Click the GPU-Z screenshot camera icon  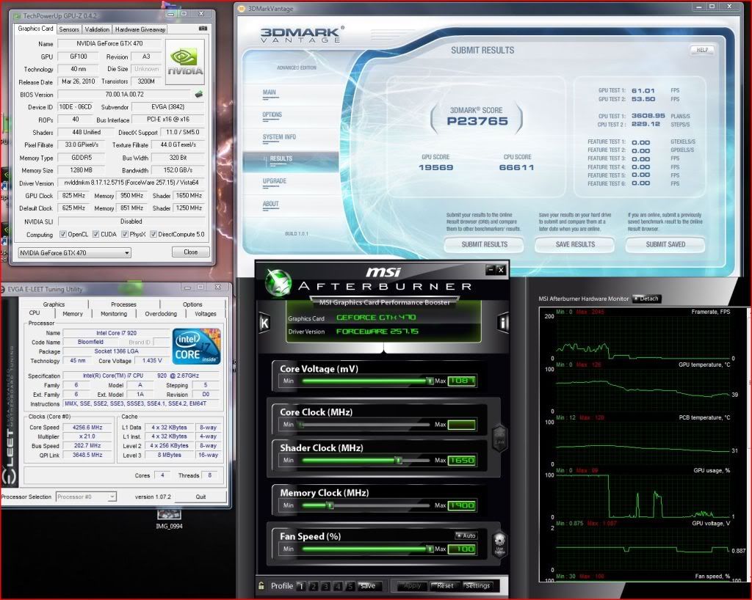(x=203, y=29)
